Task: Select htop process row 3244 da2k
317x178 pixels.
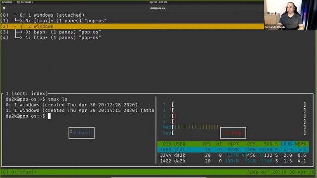Action: (x=233, y=155)
